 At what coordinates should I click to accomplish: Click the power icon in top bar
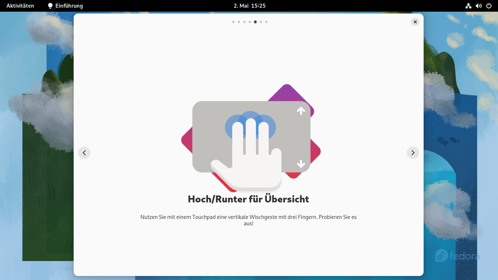489,6
